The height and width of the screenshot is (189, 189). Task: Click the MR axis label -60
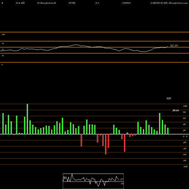pos(184,155)
